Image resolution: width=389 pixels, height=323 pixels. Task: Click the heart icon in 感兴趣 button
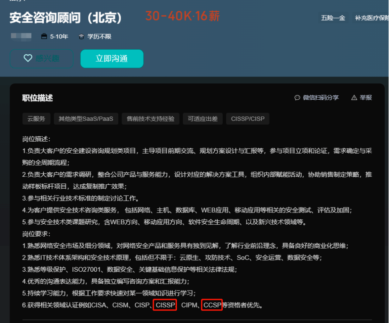coord(28,58)
